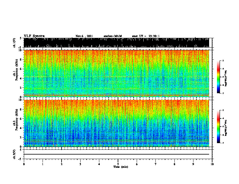Viewport: 239px width, 184px height.
Task: Click the "VLF Spectra" plot title
Action: point(34,36)
